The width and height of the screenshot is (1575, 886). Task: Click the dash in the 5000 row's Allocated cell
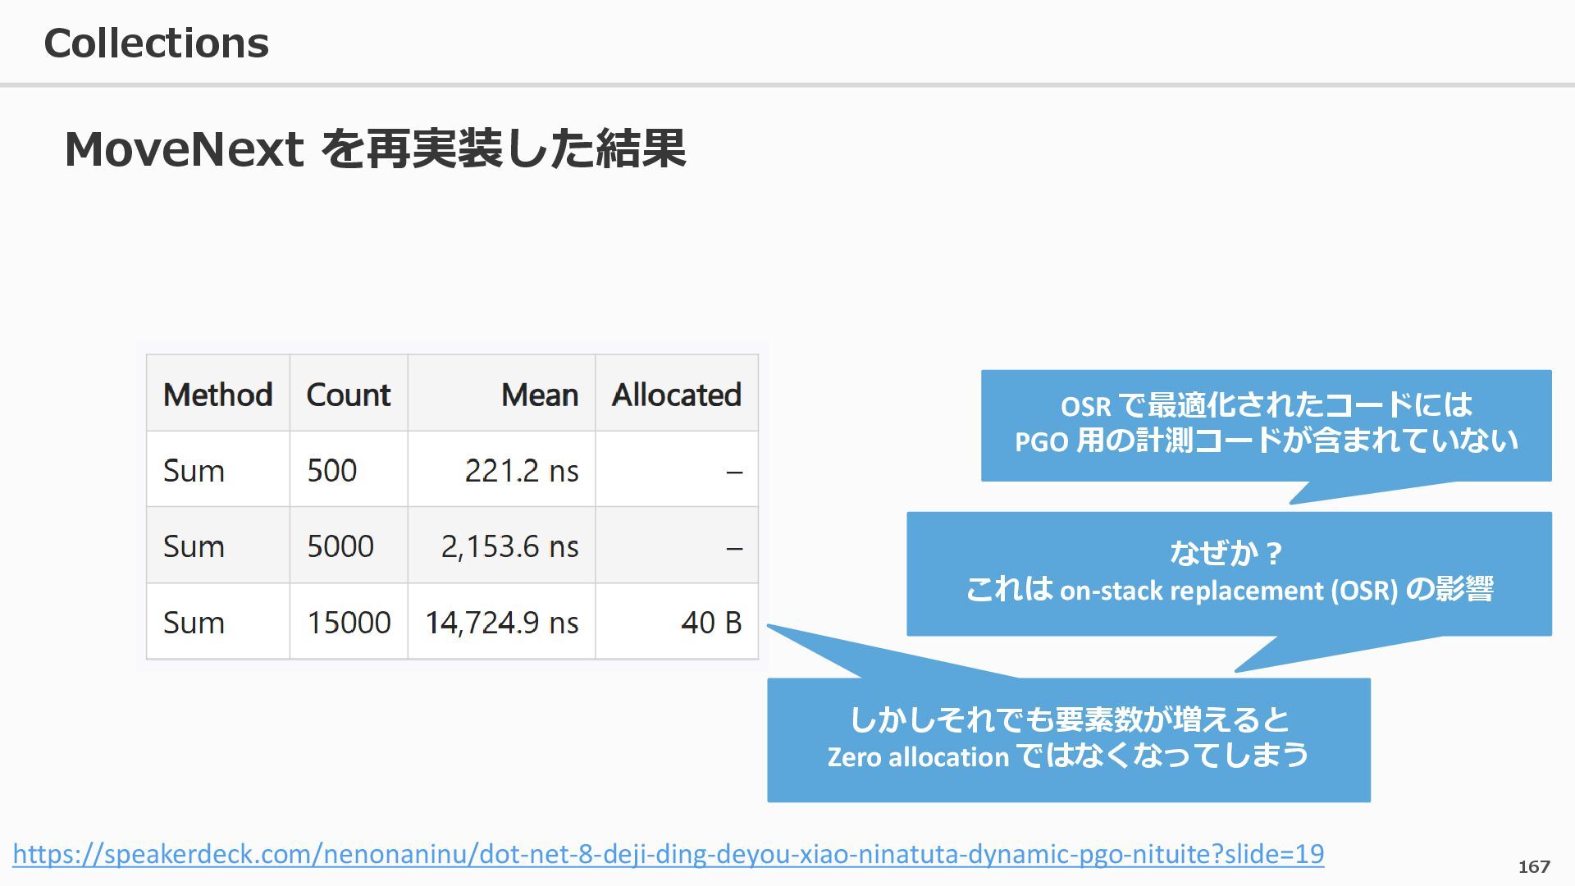pos(734,548)
